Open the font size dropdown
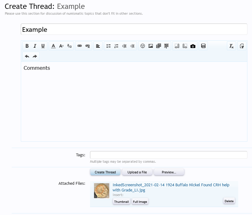Screen dimensions: 252x215 61,46
